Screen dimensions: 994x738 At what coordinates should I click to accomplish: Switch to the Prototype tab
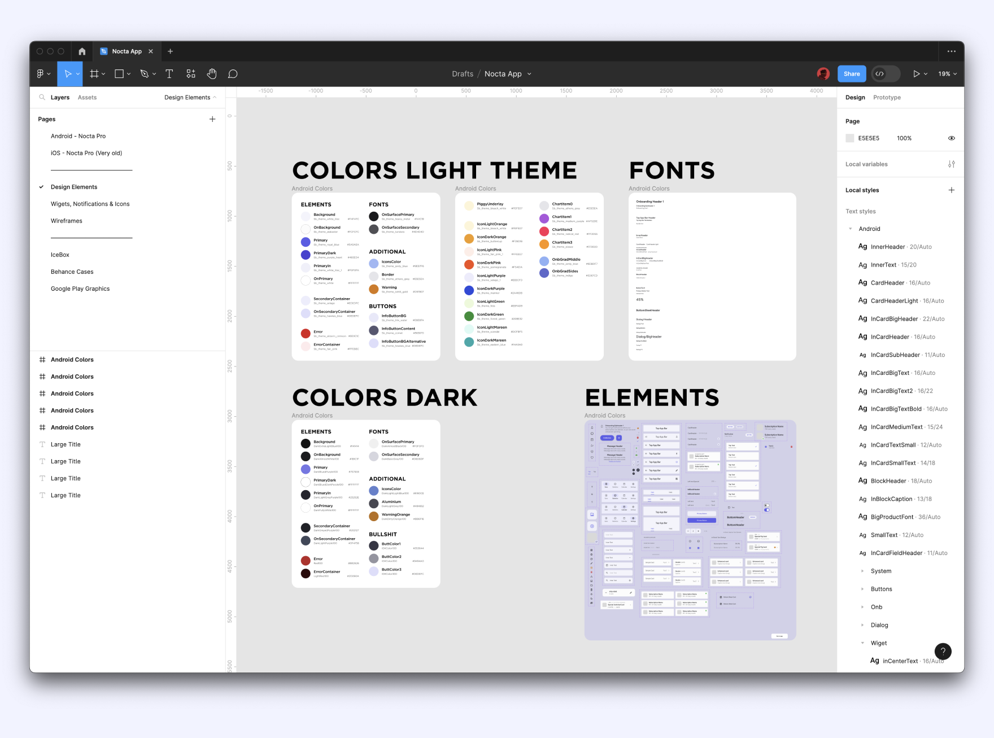tap(887, 98)
